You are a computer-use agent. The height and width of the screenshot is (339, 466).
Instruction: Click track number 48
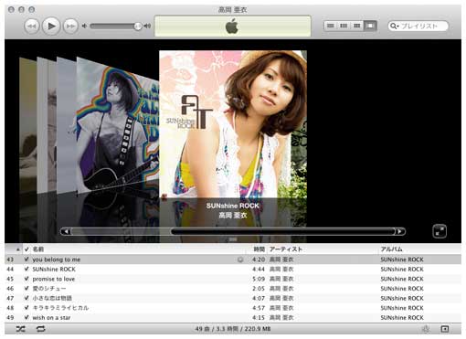pyautogui.click(x=10, y=308)
